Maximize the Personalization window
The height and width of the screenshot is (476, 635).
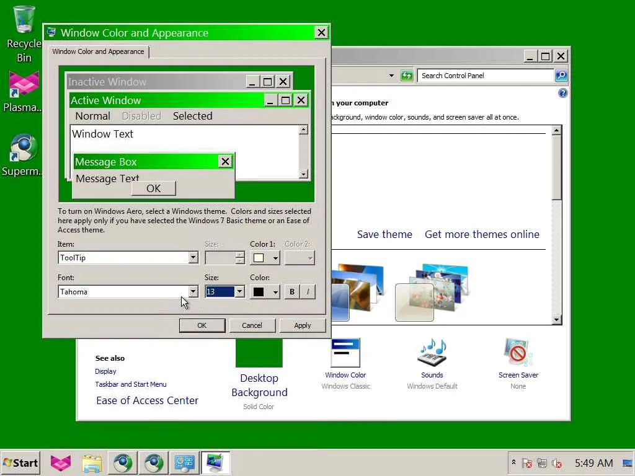click(545, 56)
